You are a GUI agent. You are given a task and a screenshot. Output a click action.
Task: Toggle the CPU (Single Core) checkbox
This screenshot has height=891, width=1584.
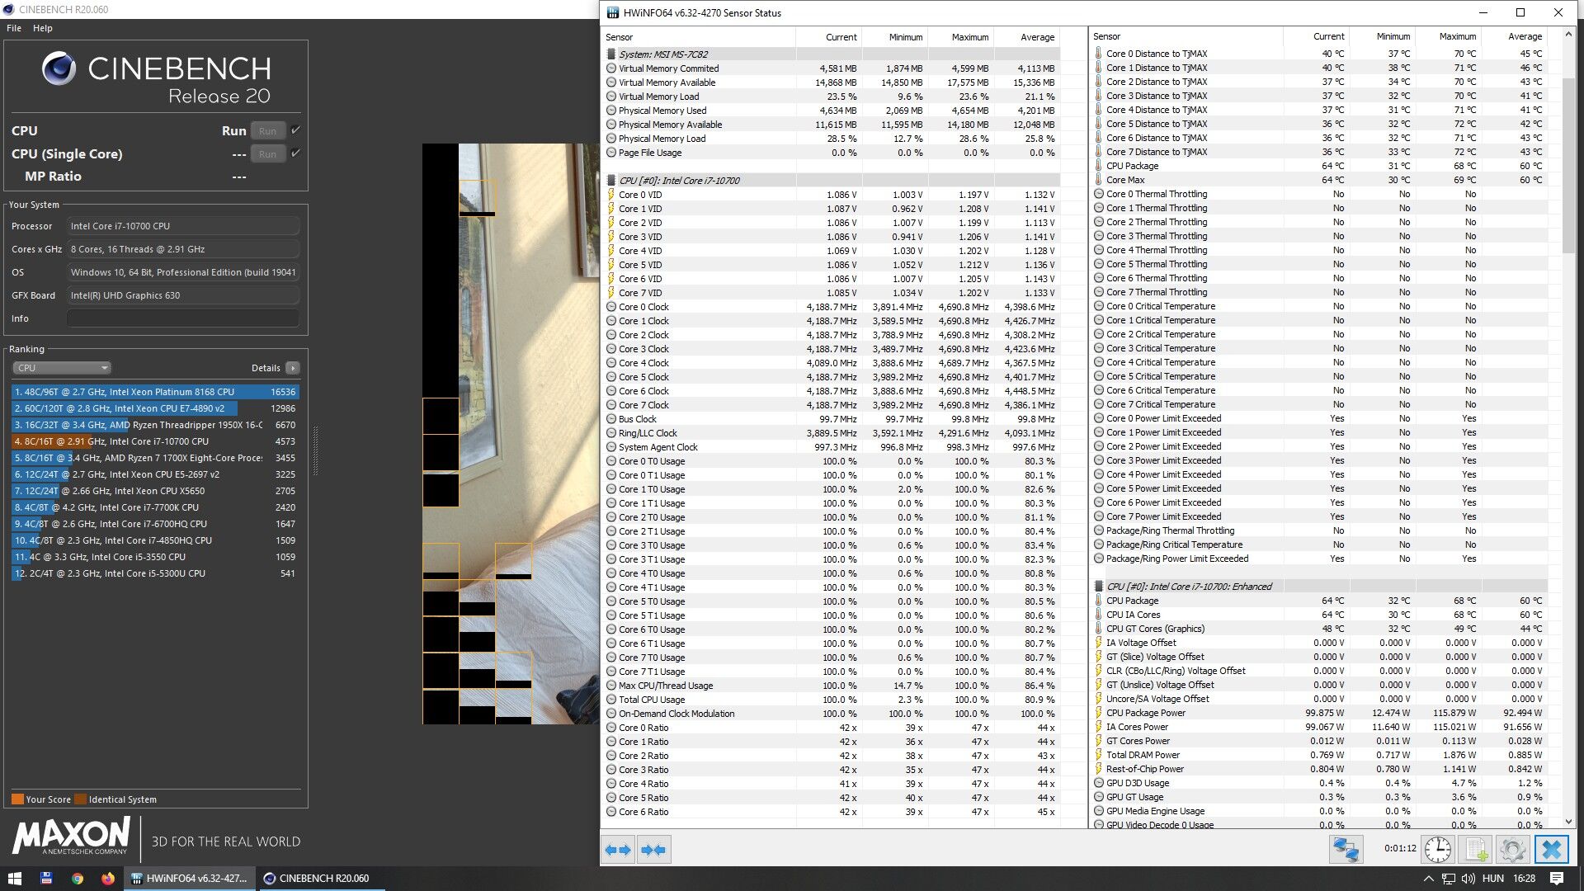click(296, 153)
